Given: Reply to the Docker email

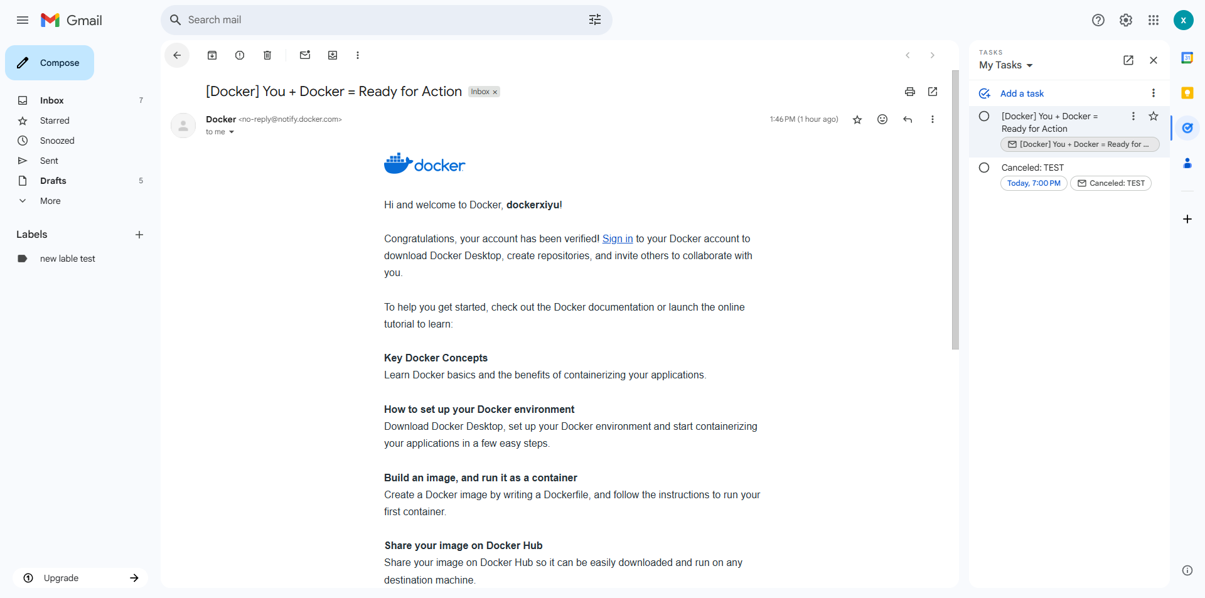Looking at the screenshot, I should pos(908,119).
